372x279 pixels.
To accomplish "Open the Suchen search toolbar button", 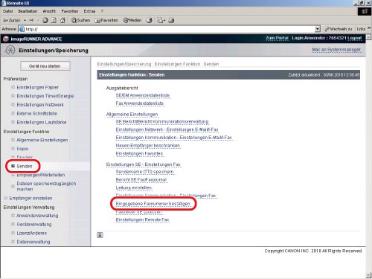I will point(80,20).
